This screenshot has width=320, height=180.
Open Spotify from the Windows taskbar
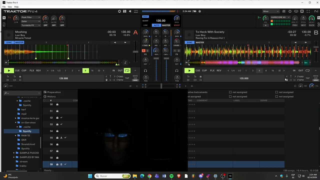click(x=171, y=176)
